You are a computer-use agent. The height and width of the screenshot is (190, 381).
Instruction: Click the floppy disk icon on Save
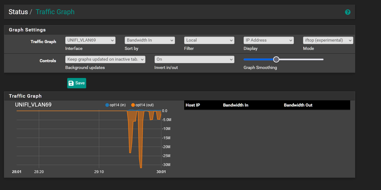click(x=71, y=83)
